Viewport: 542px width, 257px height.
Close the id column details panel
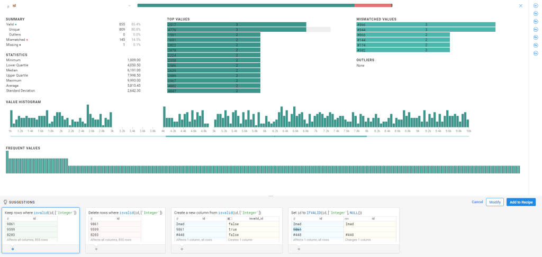pyautogui.click(x=521, y=5)
